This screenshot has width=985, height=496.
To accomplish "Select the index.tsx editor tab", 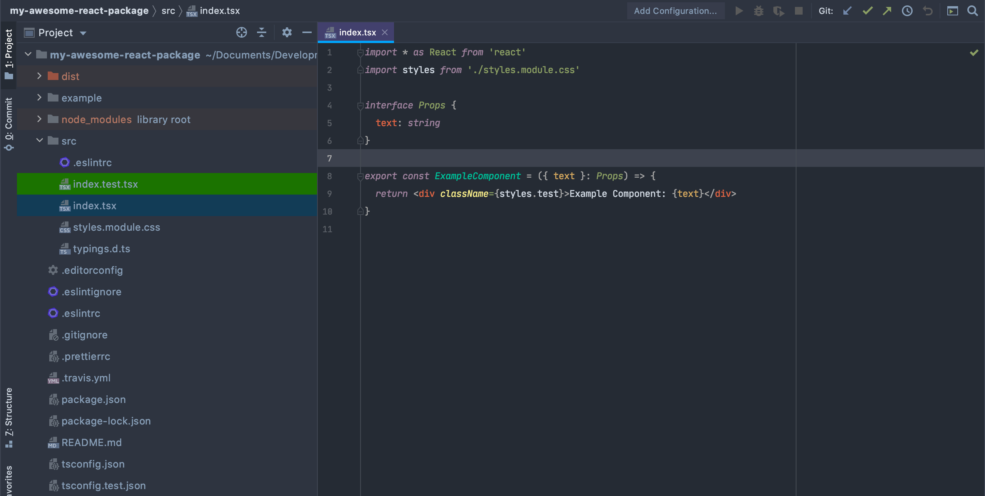I will point(357,33).
